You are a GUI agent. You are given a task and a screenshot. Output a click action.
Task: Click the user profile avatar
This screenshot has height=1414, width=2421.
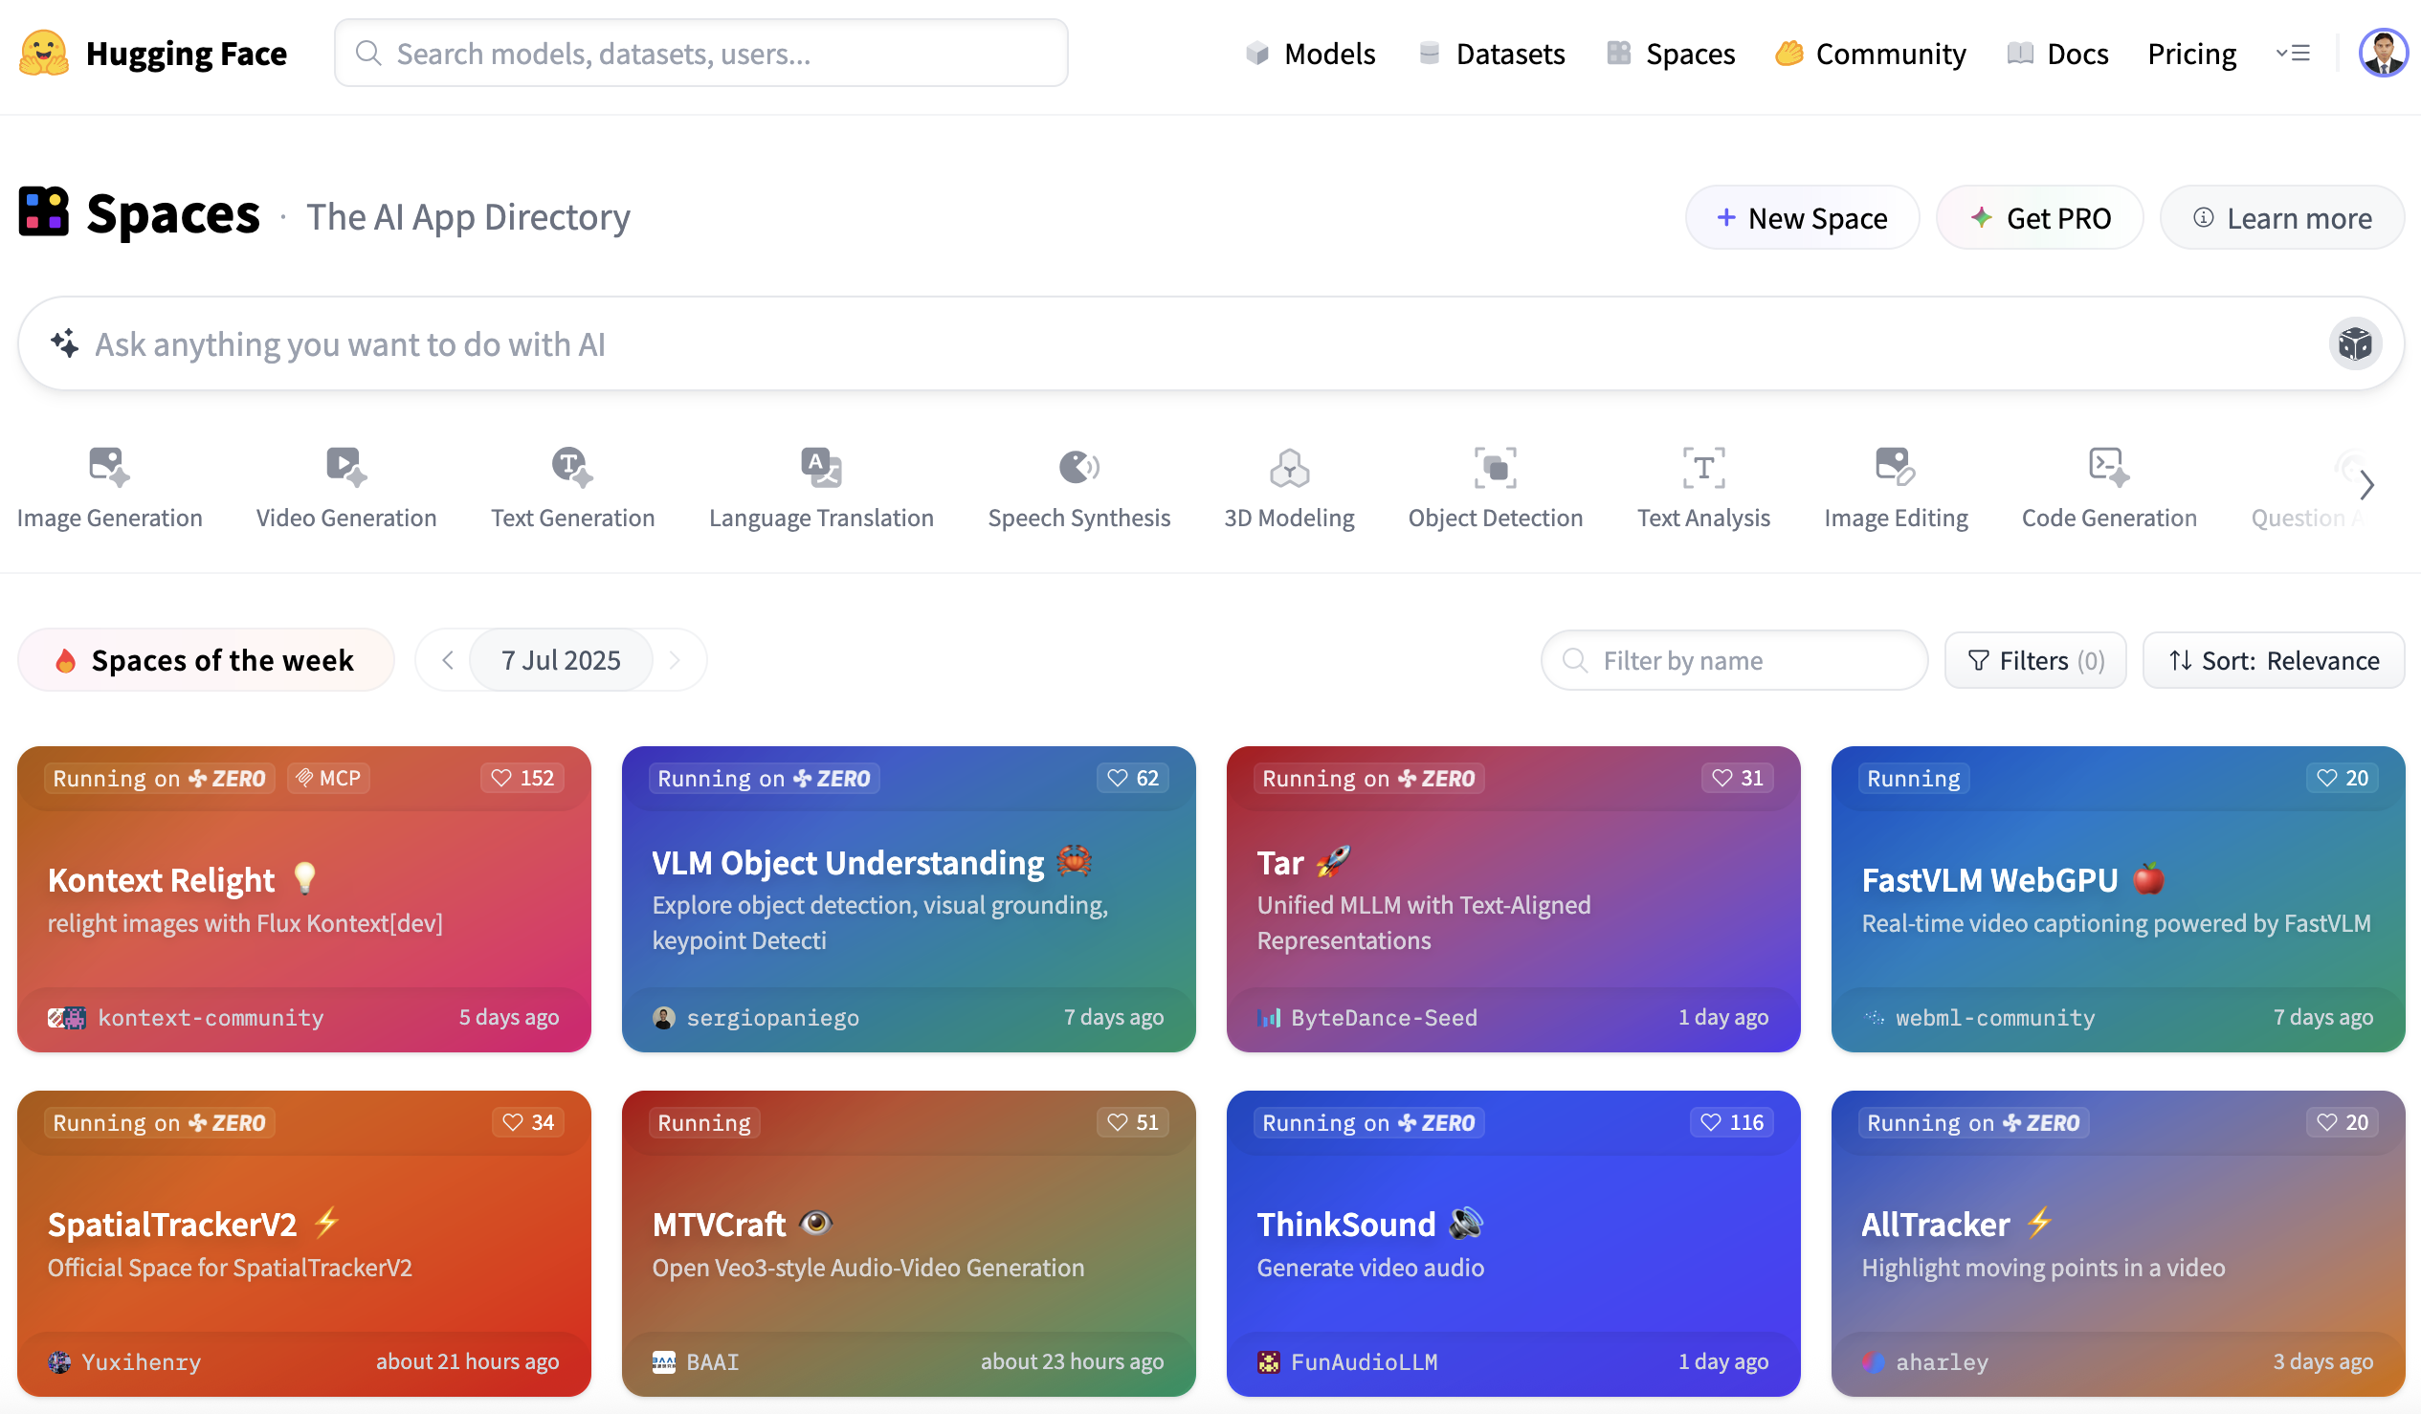tap(2383, 53)
